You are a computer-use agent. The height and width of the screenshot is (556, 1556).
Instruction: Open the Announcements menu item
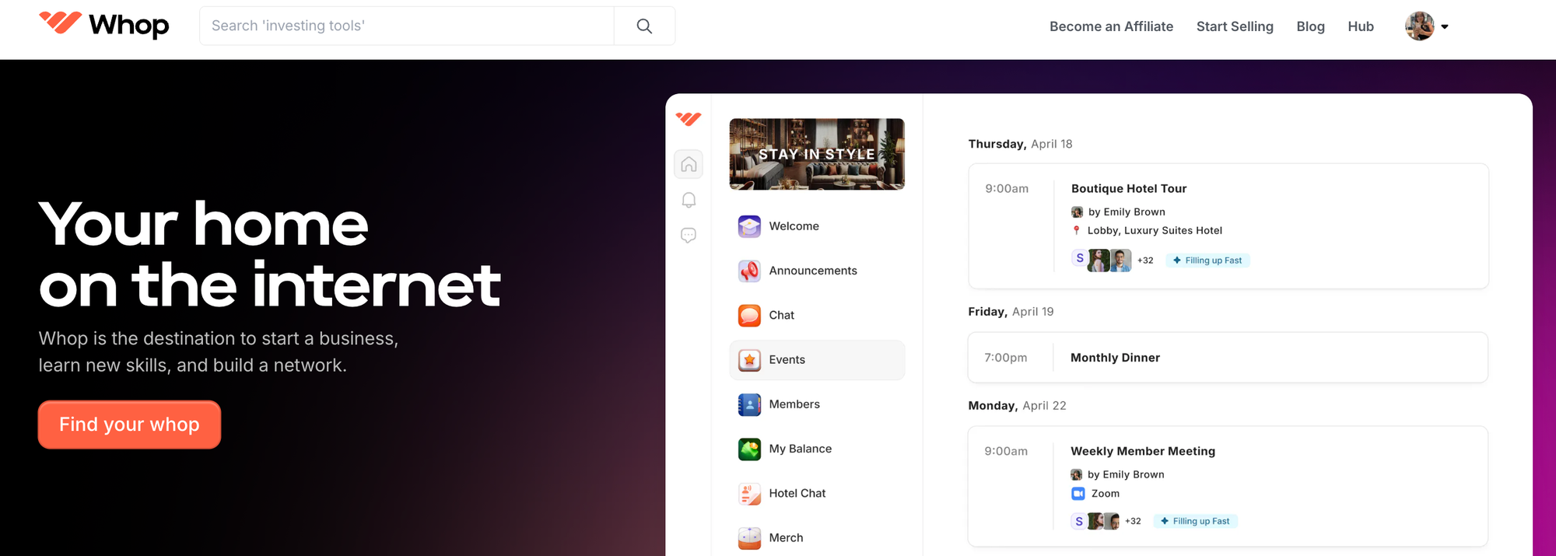(817, 271)
